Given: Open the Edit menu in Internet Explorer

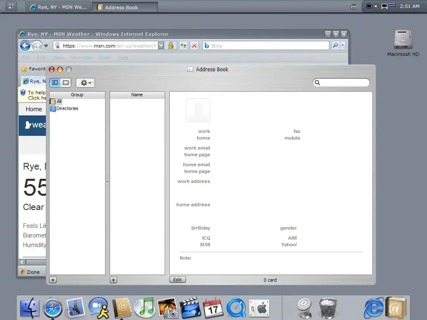Looking at the screenshot, I should 41,57.
